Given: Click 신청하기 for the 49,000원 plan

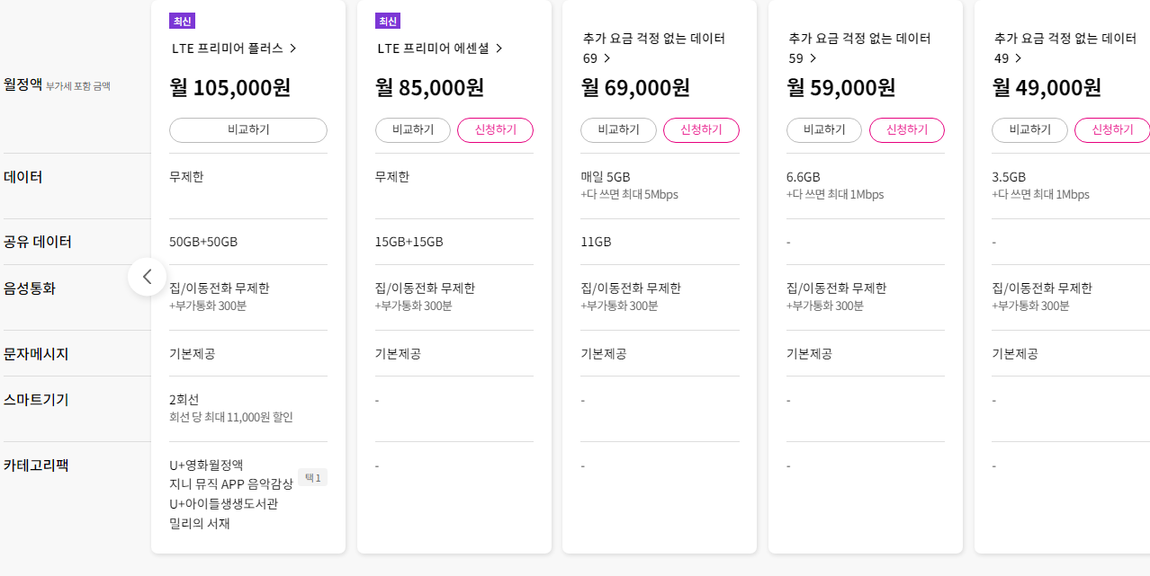Looking at the screenshot, I should click(x=1112, y=130).
